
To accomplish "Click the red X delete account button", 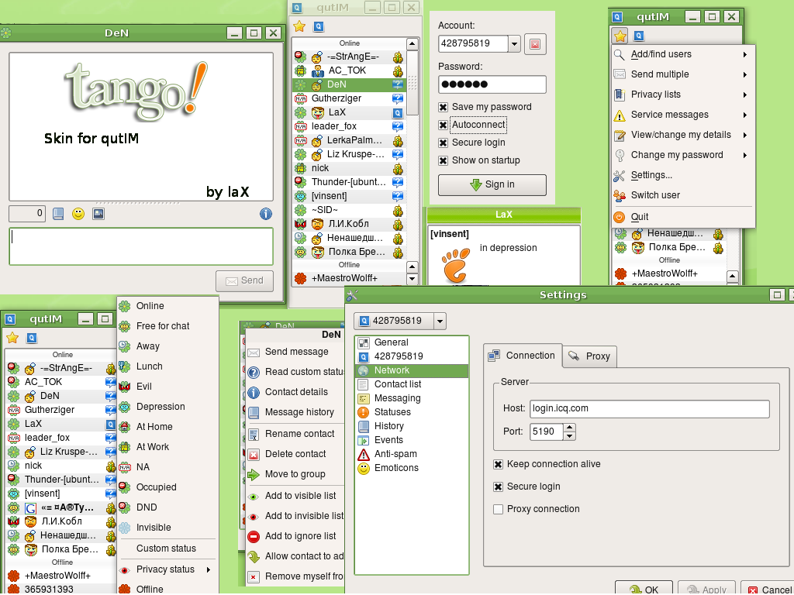I will pos(535,44).
